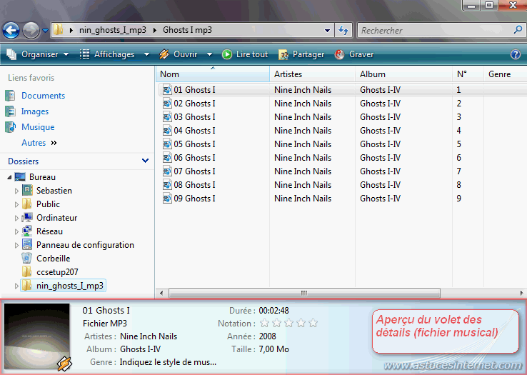
Task: Select the Sebastien folder
Action: pyautogui.click(x=54, y=191)
